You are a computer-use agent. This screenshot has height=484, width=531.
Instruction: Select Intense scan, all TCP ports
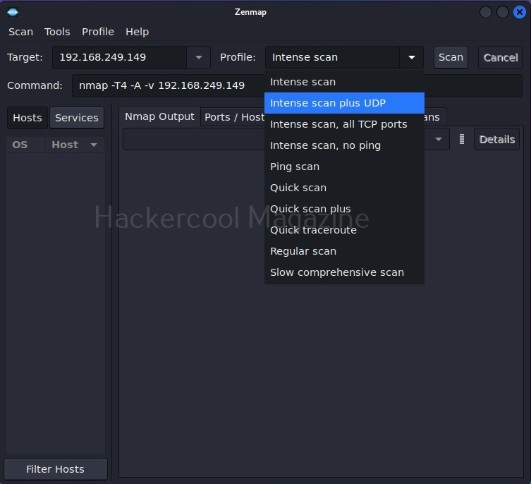[344, 124]
